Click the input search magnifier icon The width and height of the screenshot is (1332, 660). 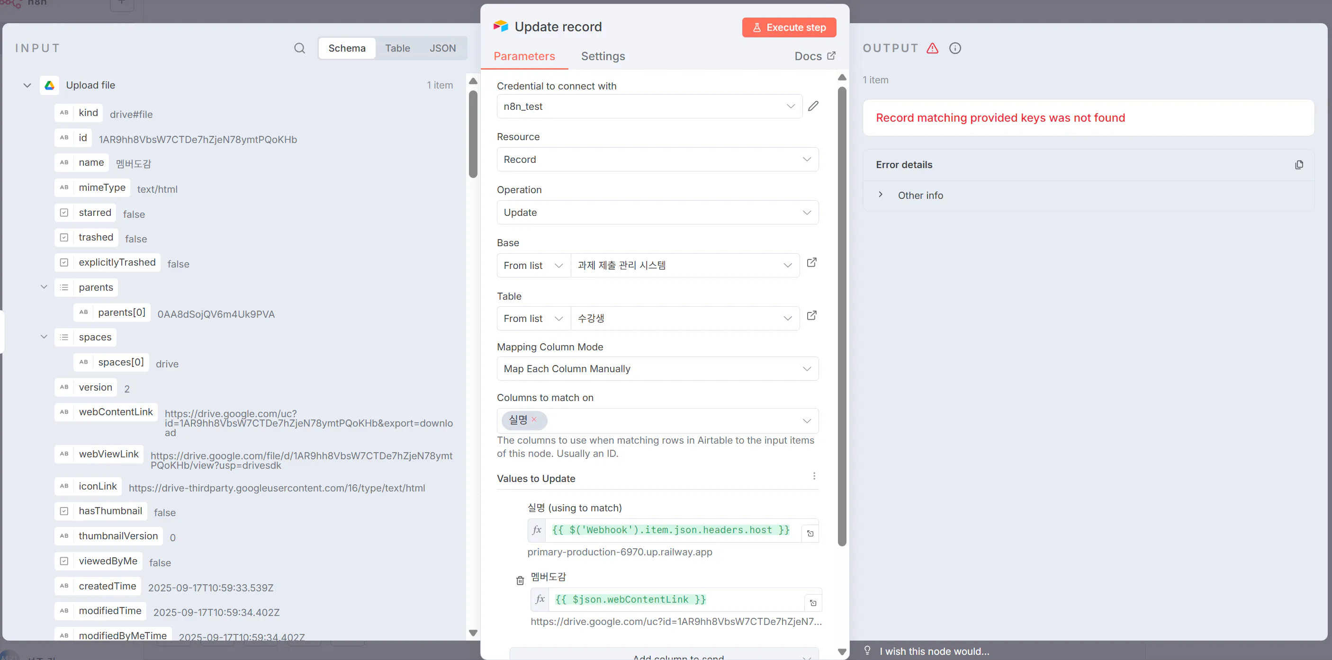pos(299,48)
